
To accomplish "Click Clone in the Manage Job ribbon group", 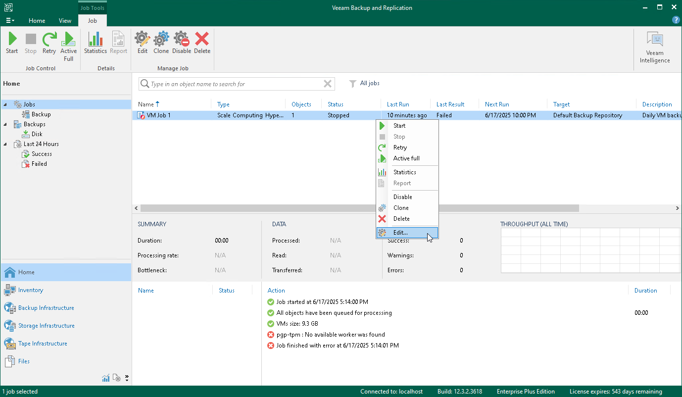I will (161, 43).
